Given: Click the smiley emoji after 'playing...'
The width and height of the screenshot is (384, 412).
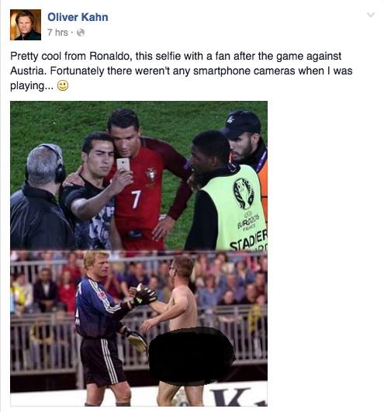Looking at the screenshot, I should (63, 85).
